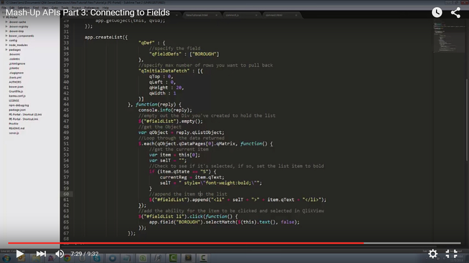Open Sublime Text Help menu
This screenshot has height=263, width=469.
tap(105, 8)
